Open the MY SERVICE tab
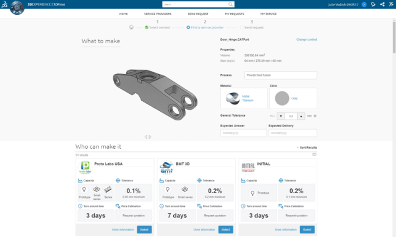 pos(269,14)
